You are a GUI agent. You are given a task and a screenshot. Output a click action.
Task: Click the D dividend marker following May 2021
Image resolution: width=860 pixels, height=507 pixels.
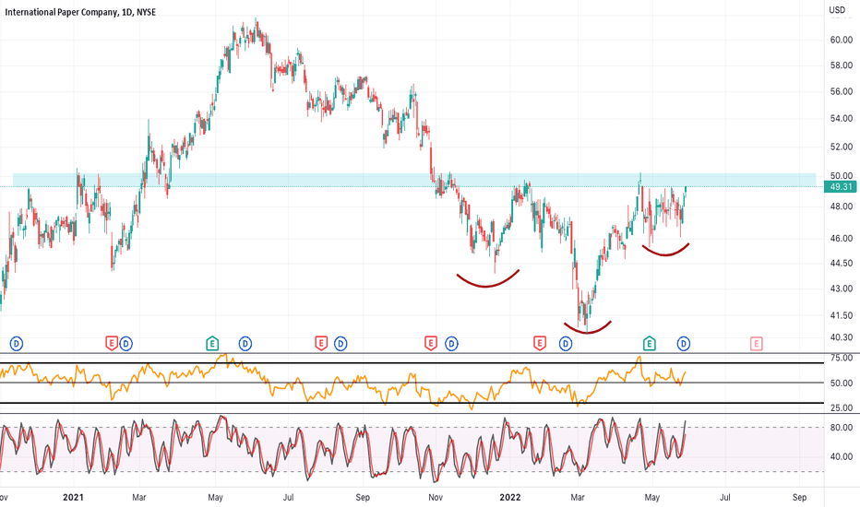(x=245, y=344)
